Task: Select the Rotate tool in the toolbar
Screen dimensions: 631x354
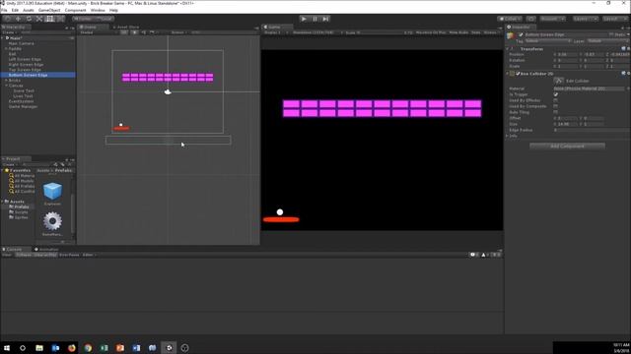Action: (29, 19)
